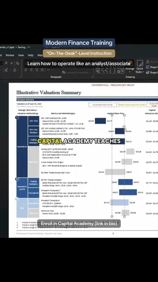The image size is (158, 282).
Task: Align text left
Action: pos(26,70)
